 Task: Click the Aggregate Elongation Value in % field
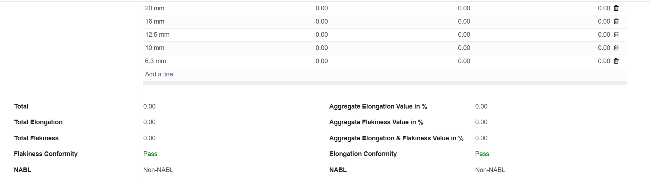tap(481, 106)
